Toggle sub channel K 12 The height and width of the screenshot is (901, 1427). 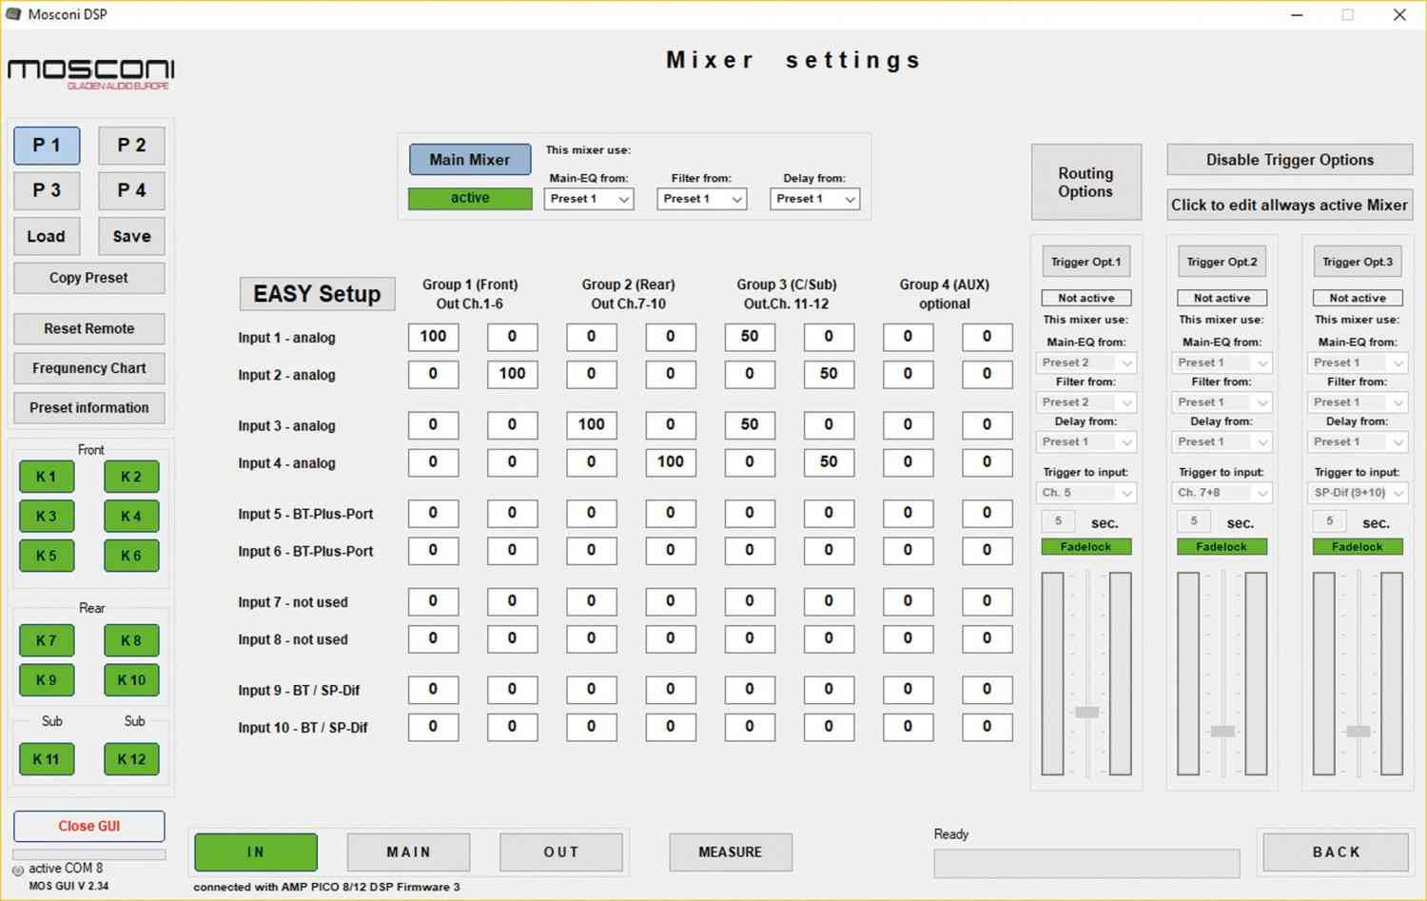click(131, 759)
